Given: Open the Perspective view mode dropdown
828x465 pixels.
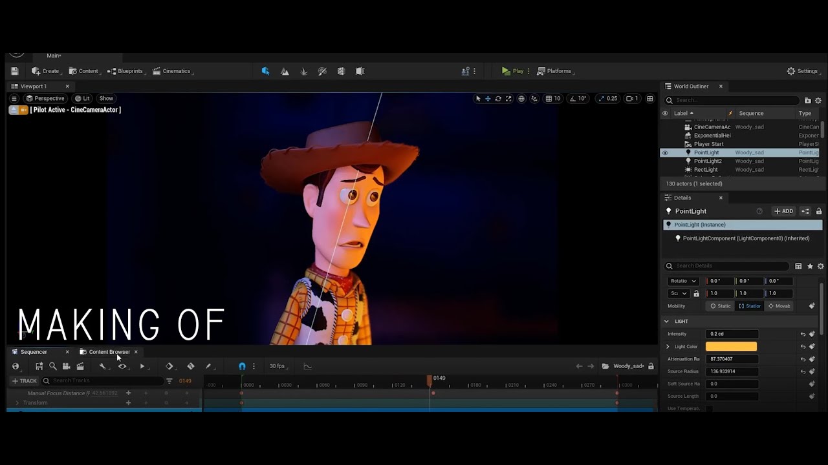Looking at the screenshot, I should click(45, 99).
